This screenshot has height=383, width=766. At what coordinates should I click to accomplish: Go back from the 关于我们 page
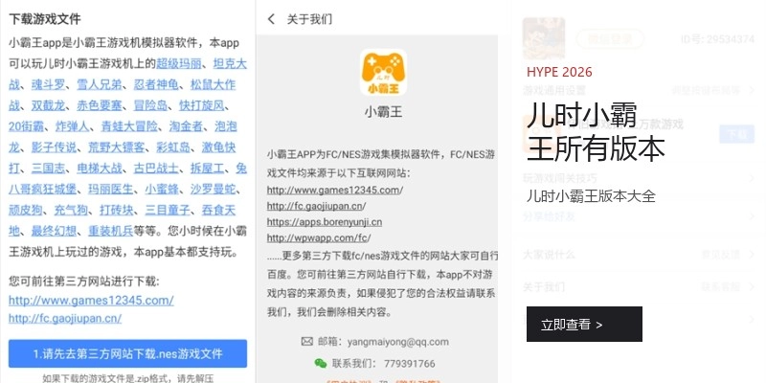click(x=271, y=19)
